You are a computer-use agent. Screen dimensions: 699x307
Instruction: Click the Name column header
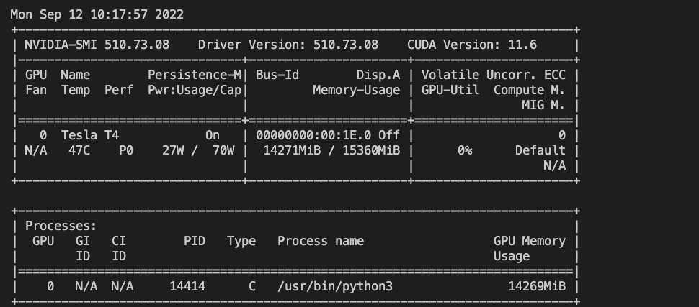coord(76,75)
